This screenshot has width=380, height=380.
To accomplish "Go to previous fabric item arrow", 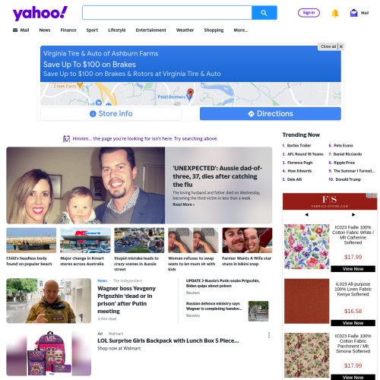I will (306, 214).
